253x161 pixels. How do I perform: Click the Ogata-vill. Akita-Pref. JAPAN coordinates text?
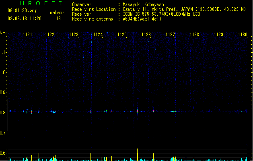[184, 9]
